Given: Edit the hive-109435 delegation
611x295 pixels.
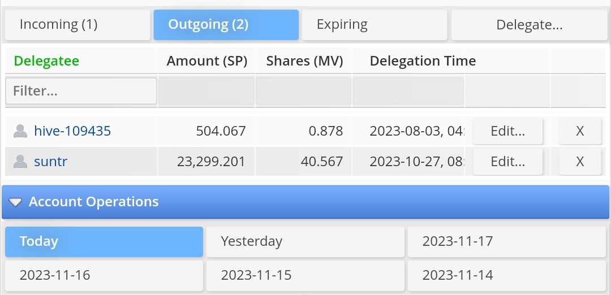Looking at the screenshot, I should 507,132.
